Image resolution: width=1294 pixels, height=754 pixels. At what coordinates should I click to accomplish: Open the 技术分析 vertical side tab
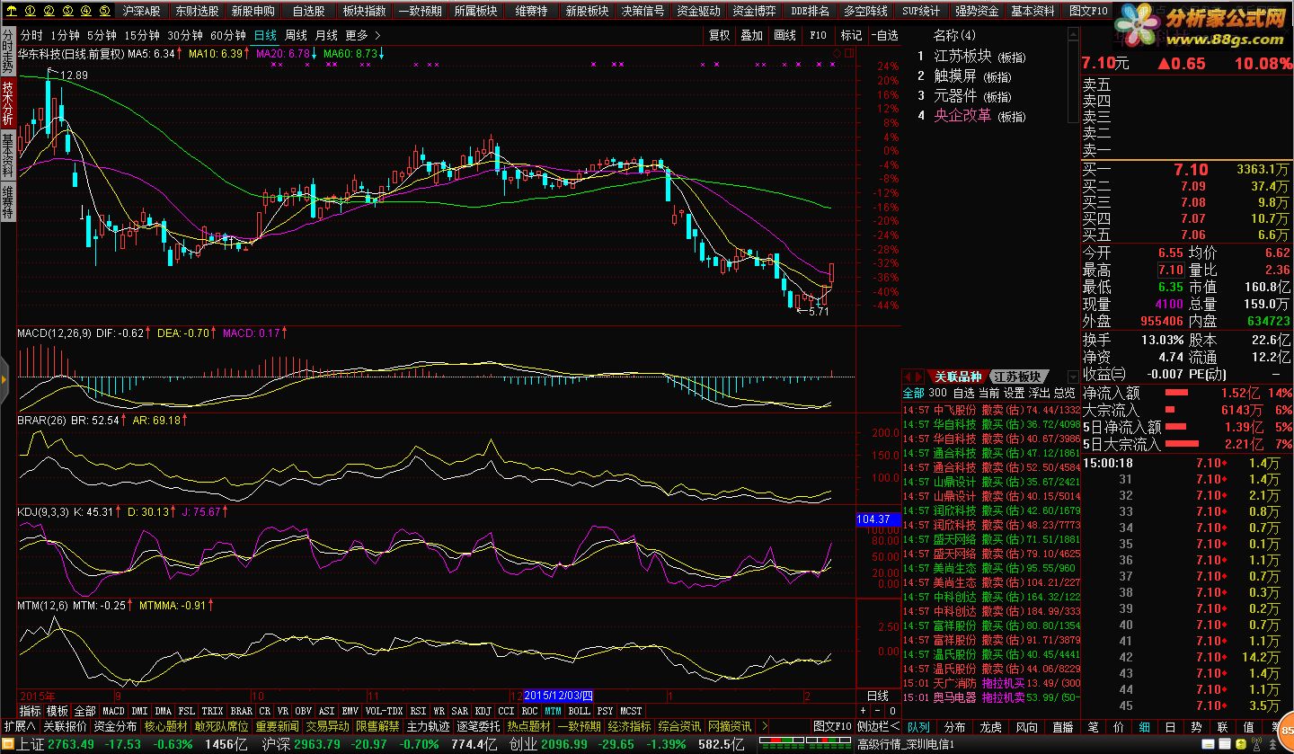click(7, 103)
